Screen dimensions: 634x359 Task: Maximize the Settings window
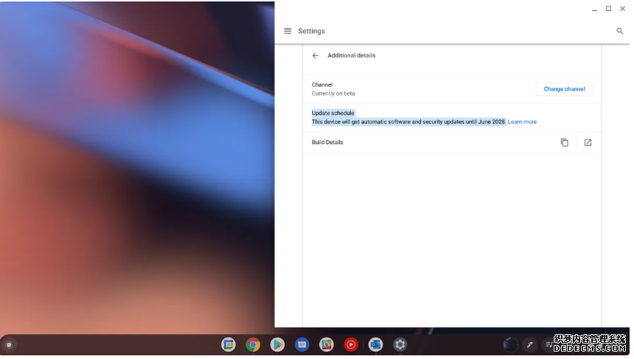[608, 9]
